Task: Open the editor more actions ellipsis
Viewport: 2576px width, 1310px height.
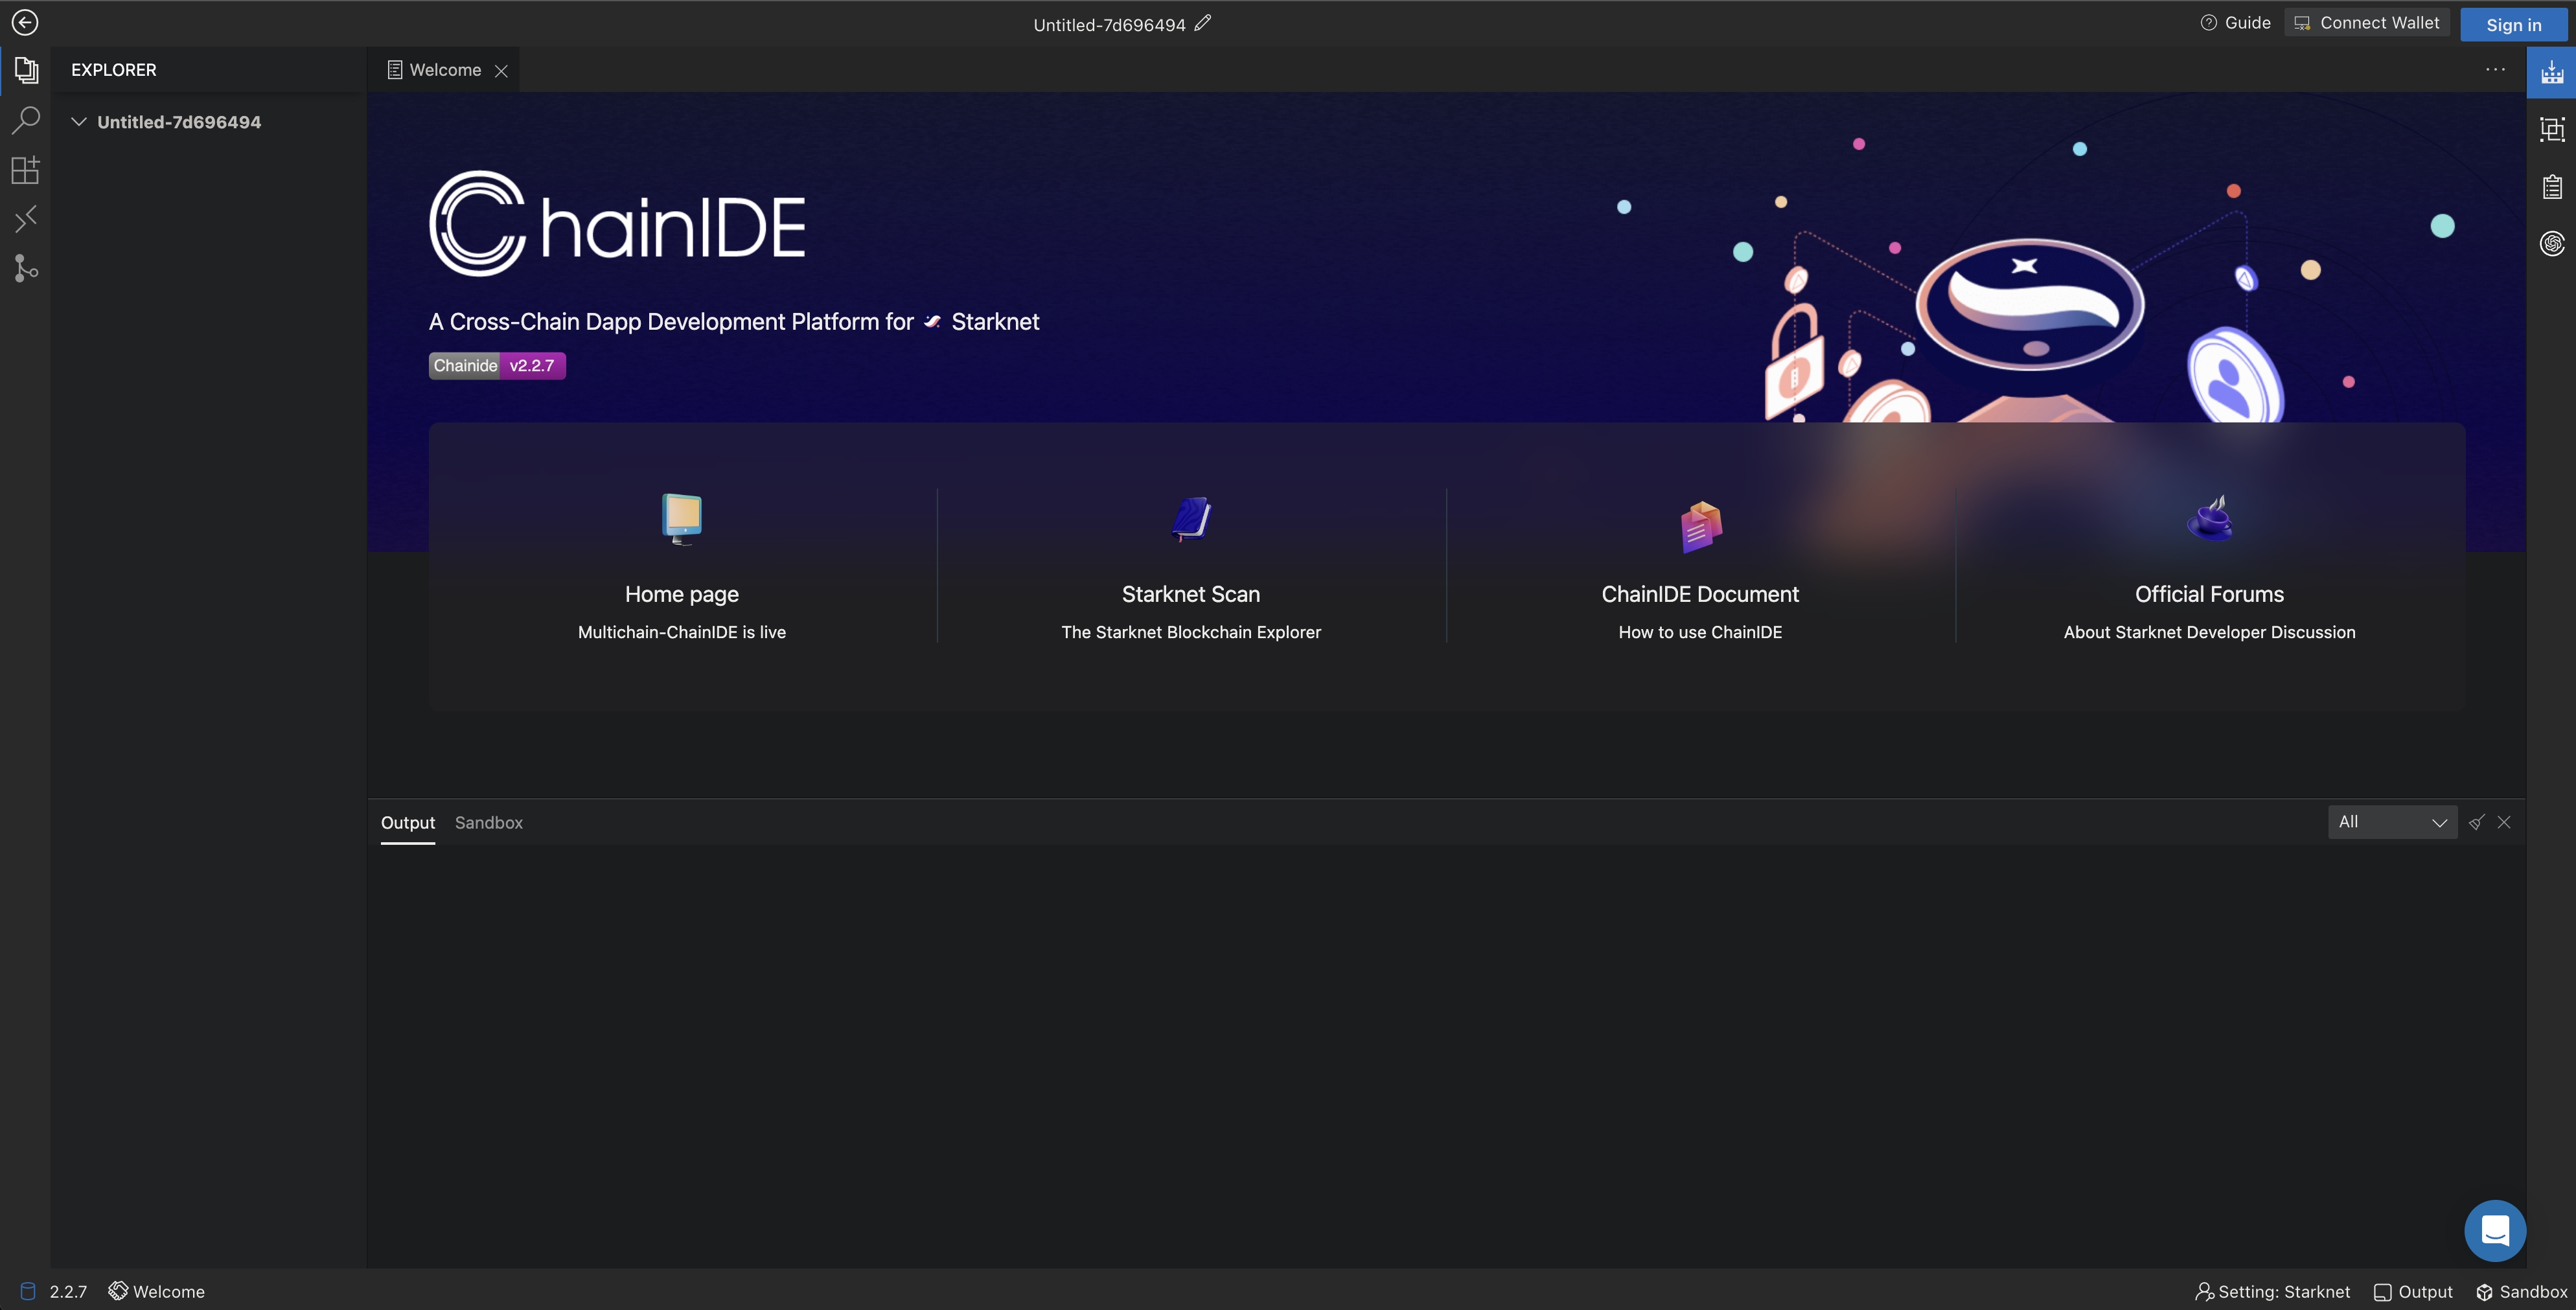Action: [2495, 69]
